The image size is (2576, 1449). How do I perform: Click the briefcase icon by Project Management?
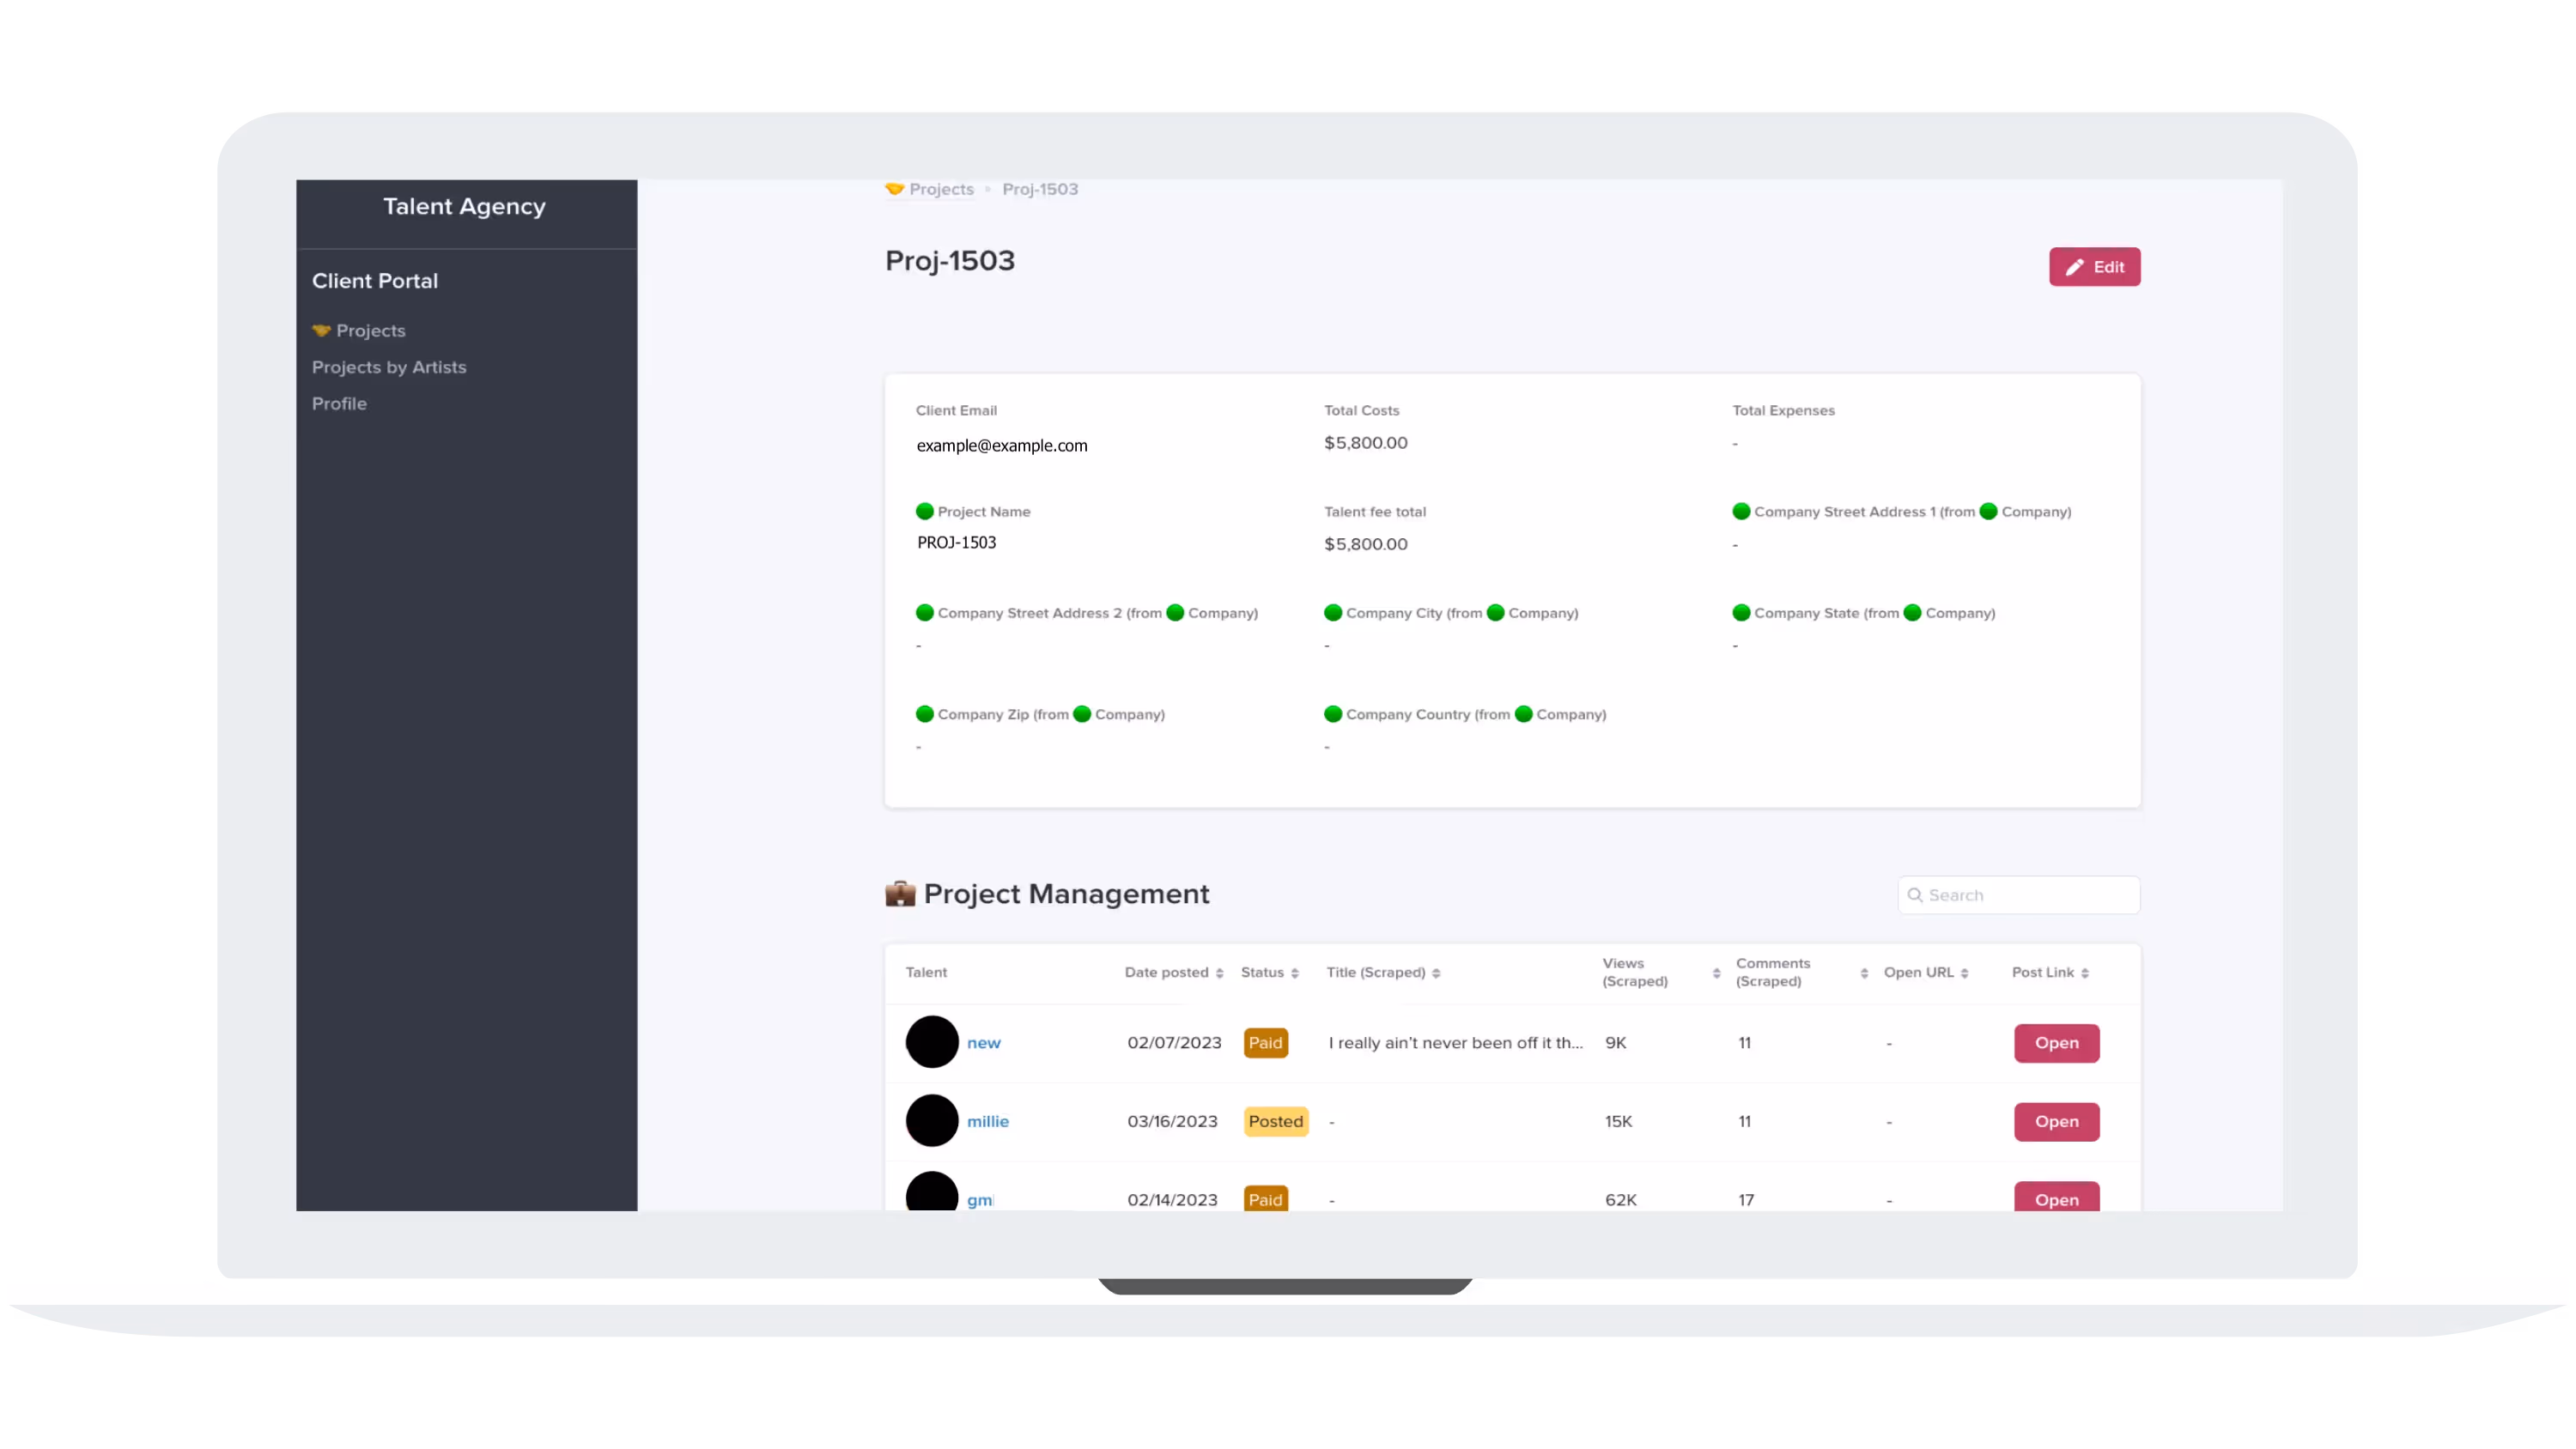(900, 894)
